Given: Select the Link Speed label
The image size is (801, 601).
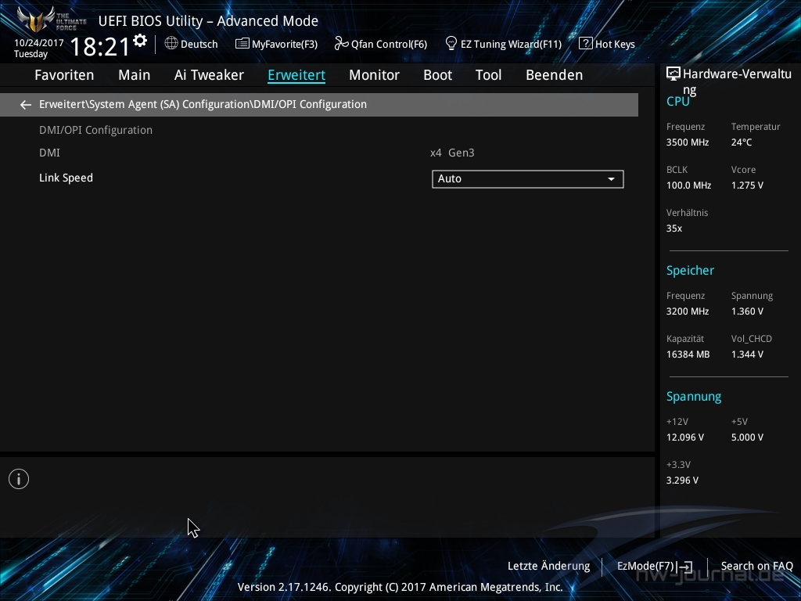Looking at the screenshot, I should pos(66,178).
